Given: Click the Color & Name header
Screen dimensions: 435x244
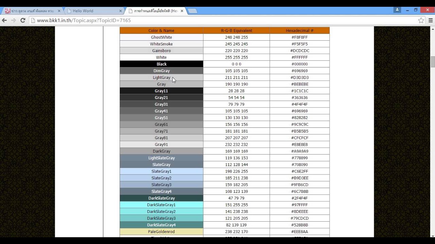Looking at the screenshot, I should 161,30.
